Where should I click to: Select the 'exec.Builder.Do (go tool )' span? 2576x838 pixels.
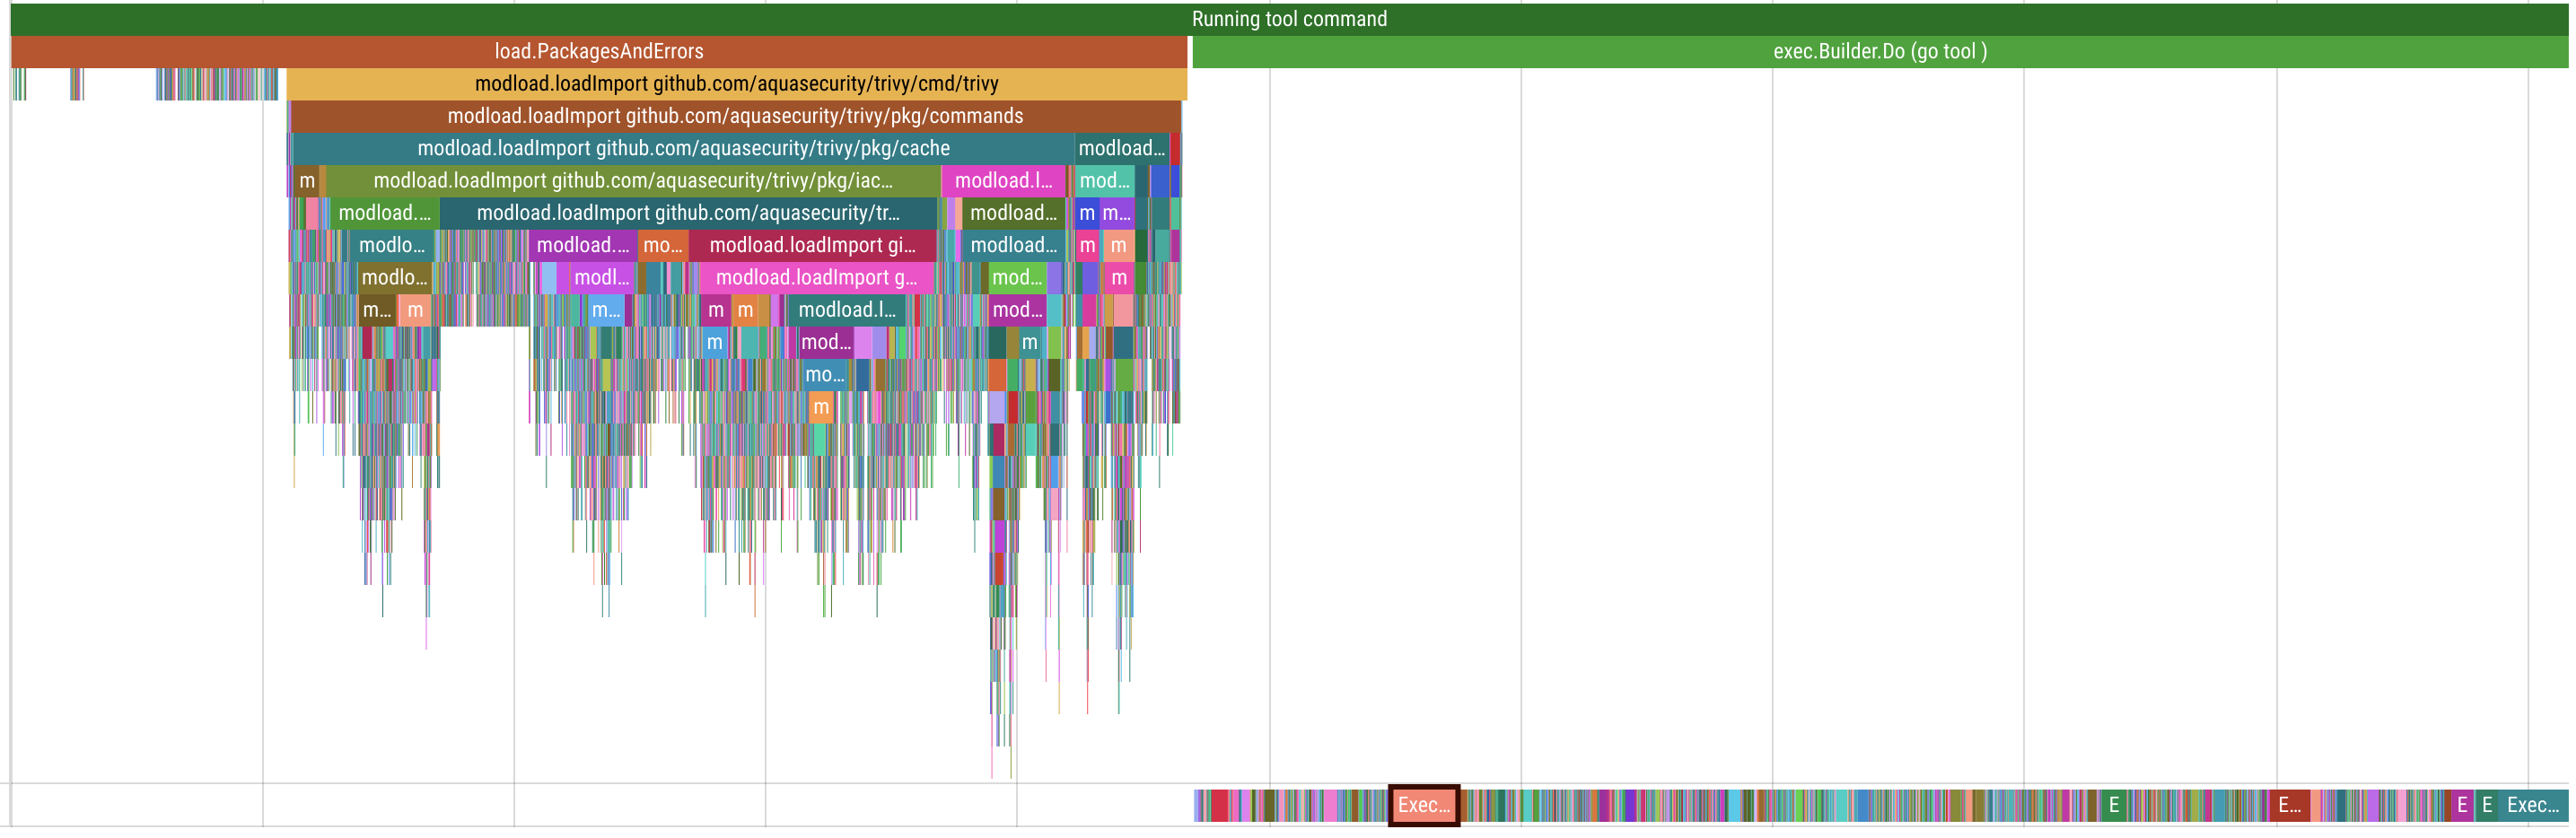point(1880,51)
